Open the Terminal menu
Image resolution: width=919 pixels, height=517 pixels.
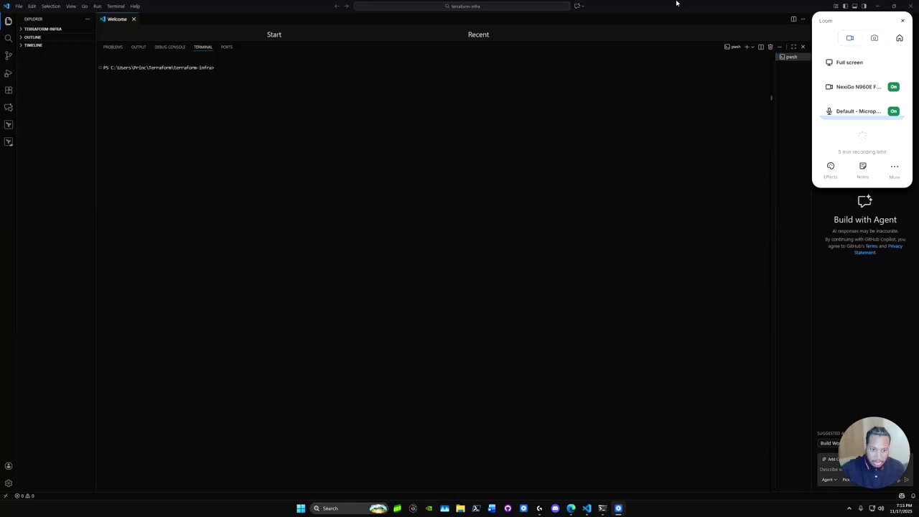coord(116,6)
